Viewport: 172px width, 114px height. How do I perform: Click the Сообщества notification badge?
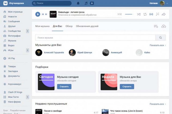click(27, 31)
